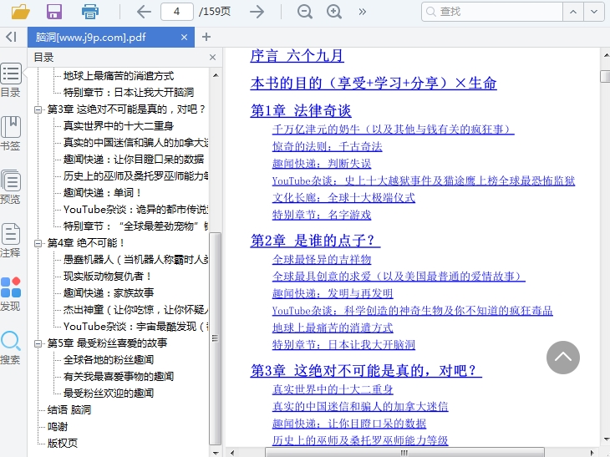Open the 预览 thumbnail preview panel
The height and width of the screenshot is (457, 610).
(x=11, y=186)
